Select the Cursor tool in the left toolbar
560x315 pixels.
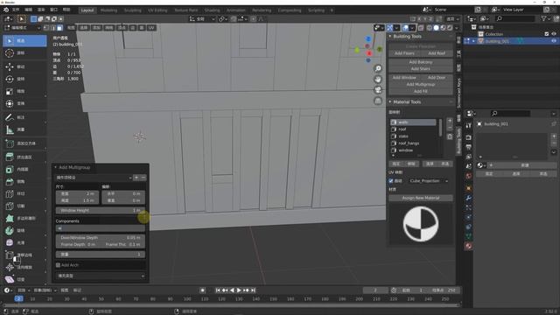pyautogui.click(x=24, y=52)
